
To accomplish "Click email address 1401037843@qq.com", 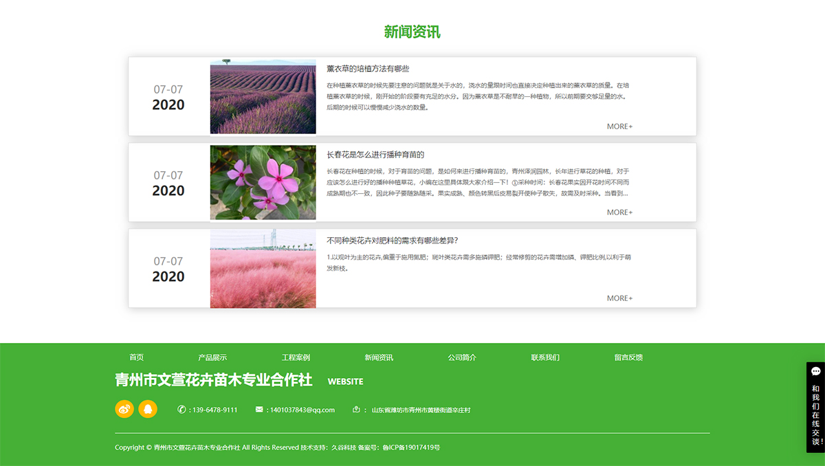I will (302, 410).
